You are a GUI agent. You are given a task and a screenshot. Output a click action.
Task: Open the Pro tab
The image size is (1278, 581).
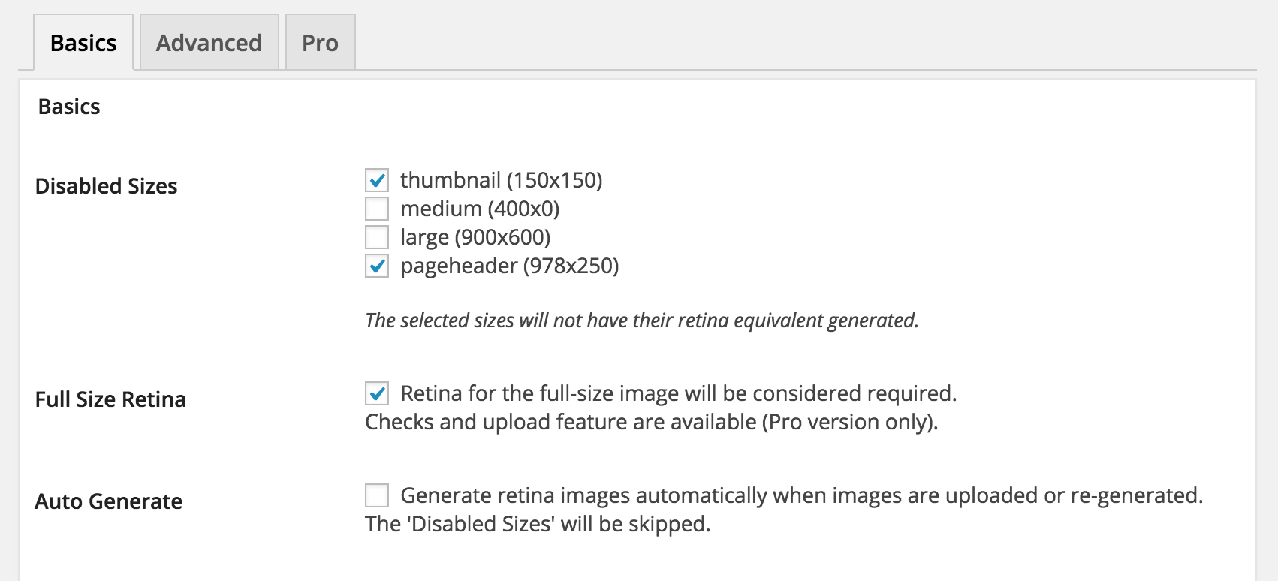(320, 43)
